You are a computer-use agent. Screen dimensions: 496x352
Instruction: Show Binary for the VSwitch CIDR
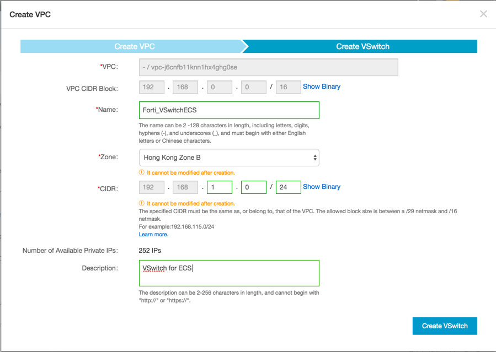pos(322,187)
